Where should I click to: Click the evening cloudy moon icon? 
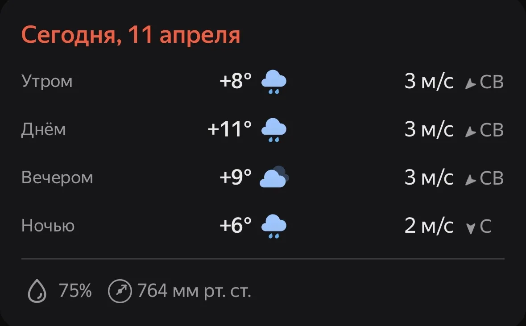pyautogui.click(x=274, y=178)
